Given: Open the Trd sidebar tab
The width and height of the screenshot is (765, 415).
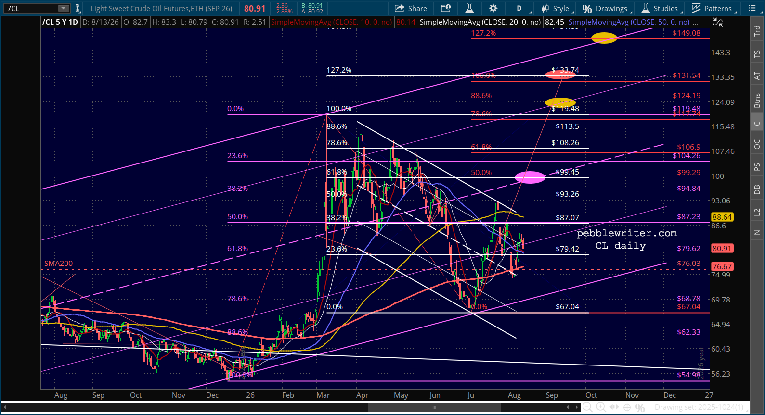Looking at the screenshot, I should [x=757, y=30].
